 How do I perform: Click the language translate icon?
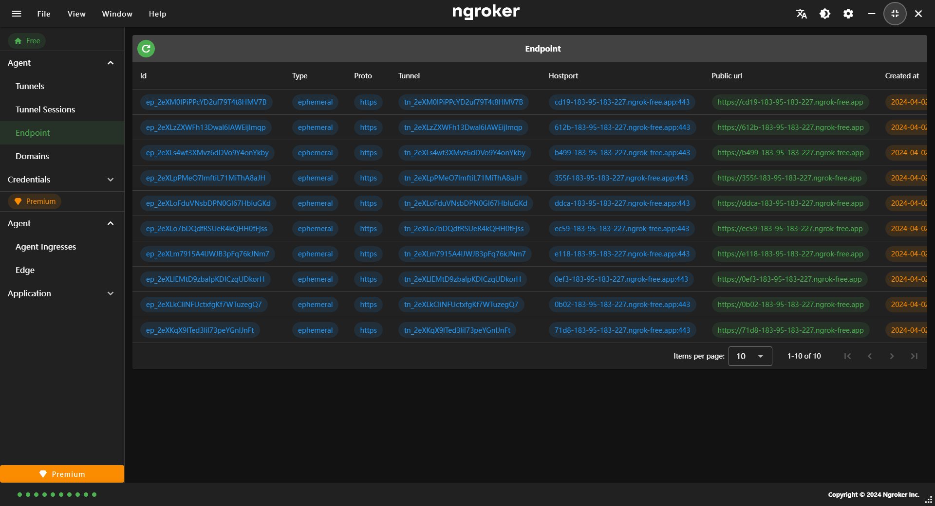802,14
